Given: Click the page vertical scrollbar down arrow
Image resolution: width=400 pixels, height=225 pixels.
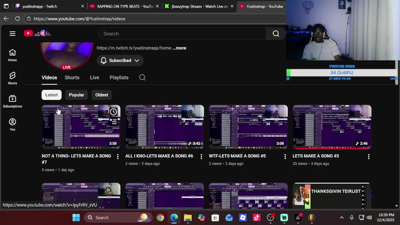Looking at the screenshot, I should click(x=397, y=206).
